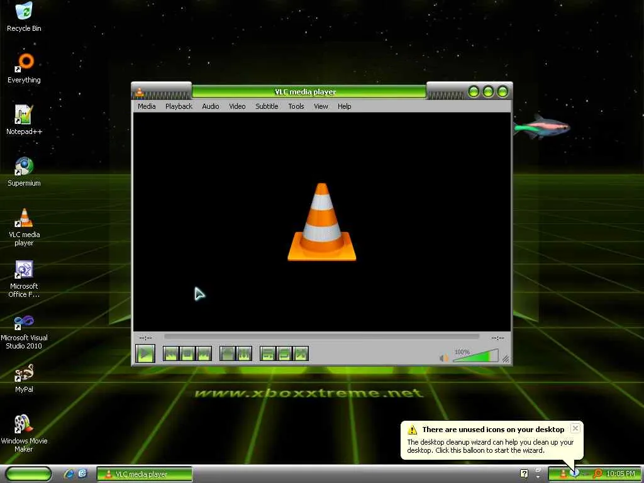Grab the VLC window resize grip
Viewport: 644px width, 483px height.
(506, 359)
